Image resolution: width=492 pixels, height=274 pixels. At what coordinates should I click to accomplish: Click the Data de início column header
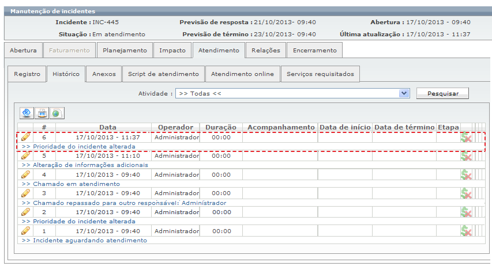click(x=345, y=127)
